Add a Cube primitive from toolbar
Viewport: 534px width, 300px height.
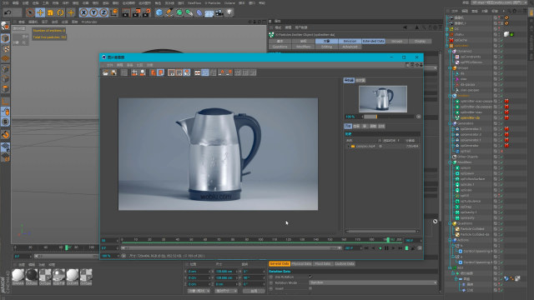click(x=159, y=13)
